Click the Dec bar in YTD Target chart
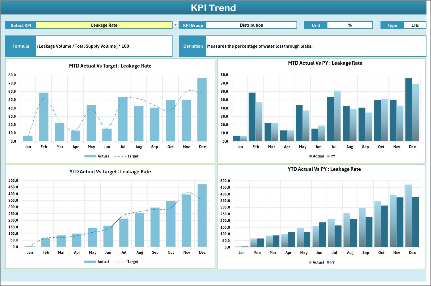431x286 pixels. tap(202, 215)
